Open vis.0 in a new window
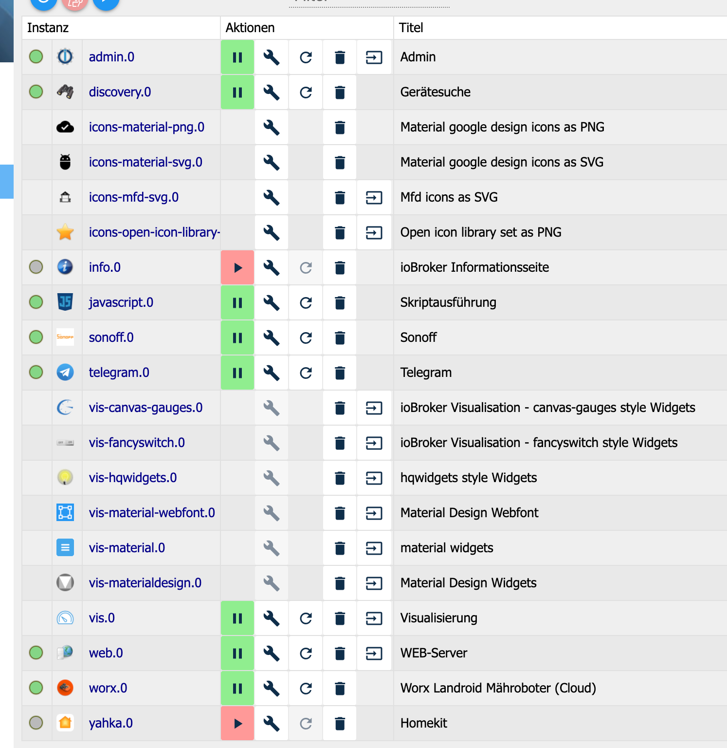Image resolution: width=727 pixels, height=748 pixels. point(374,618)
